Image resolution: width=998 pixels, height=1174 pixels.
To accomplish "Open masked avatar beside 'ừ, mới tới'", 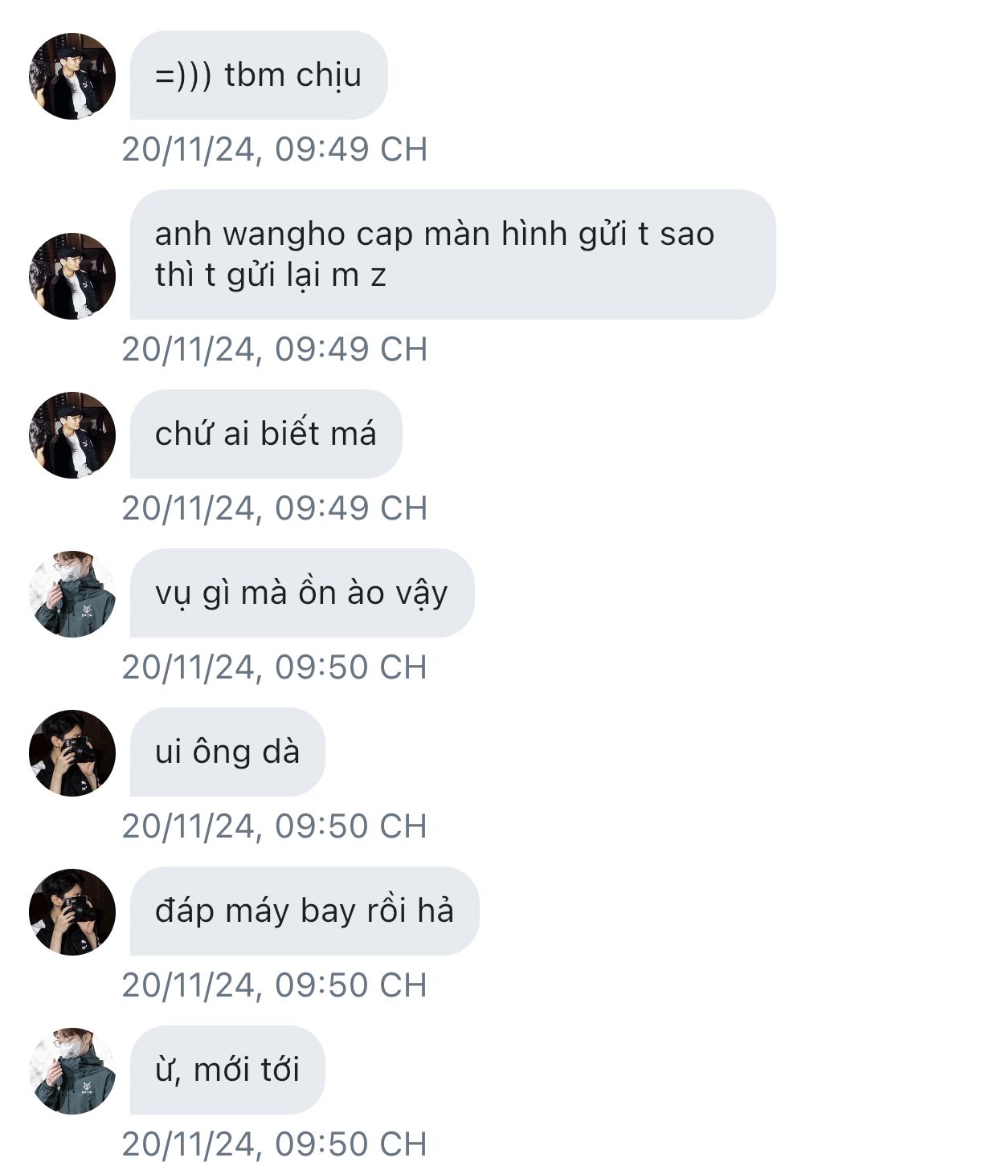I will click(72, 1071).
